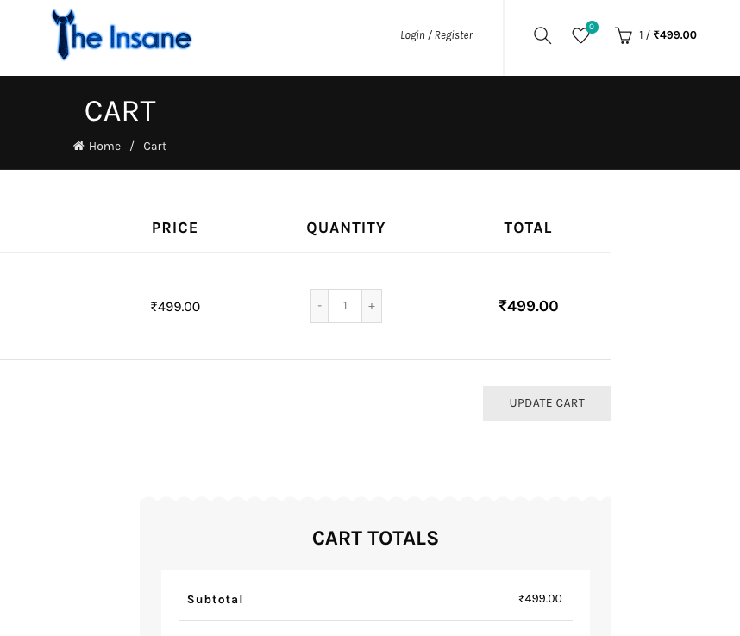Click the Cart breadcrumb text
Image resolution: width=740 pixels, height=636 pixels.
pos(155,147)
